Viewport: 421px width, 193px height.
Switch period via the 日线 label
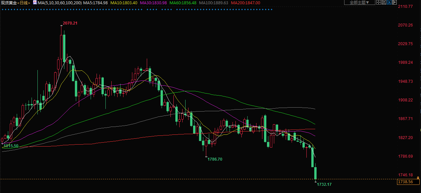tap(24, 3)
